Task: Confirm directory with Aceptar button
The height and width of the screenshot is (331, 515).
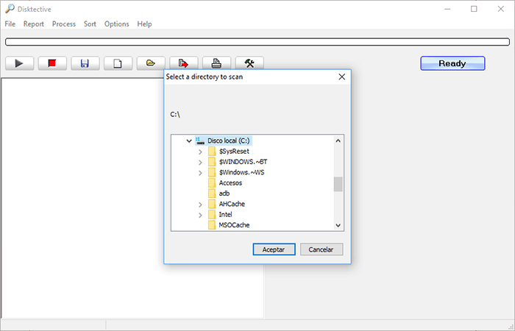Action: (x=274, y=249)
